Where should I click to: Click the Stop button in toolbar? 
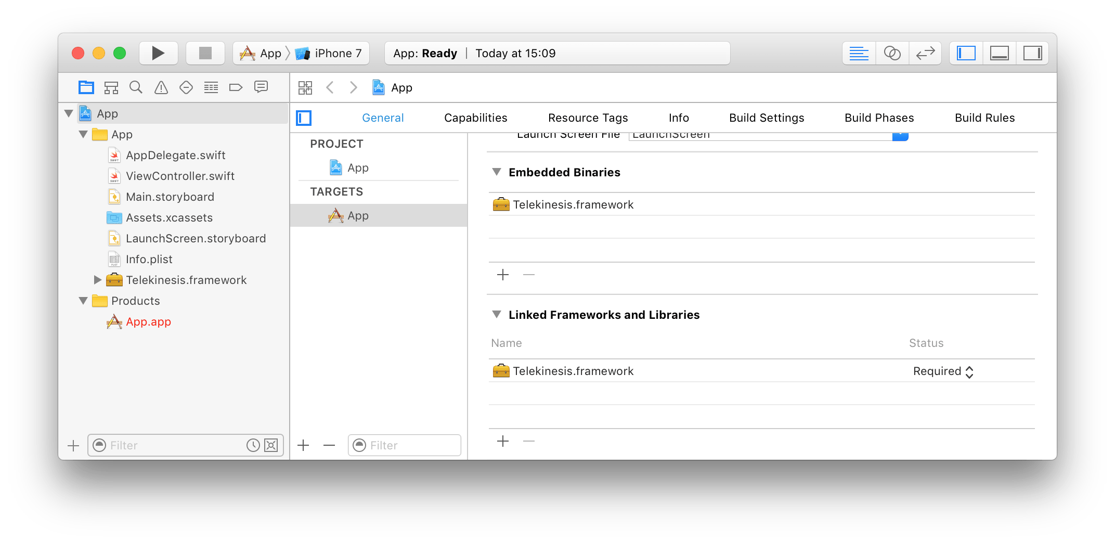coord(205,53)
